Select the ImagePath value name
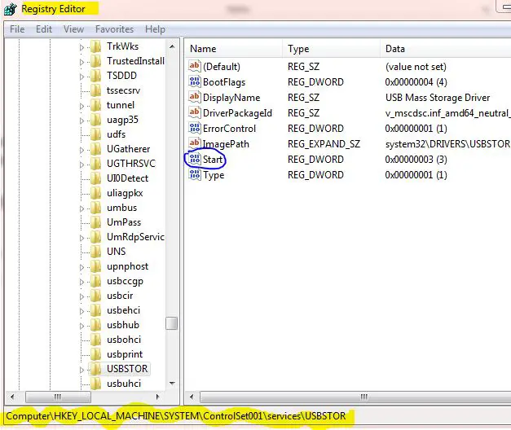The image size is (511, 430). [x=226, y=144]
